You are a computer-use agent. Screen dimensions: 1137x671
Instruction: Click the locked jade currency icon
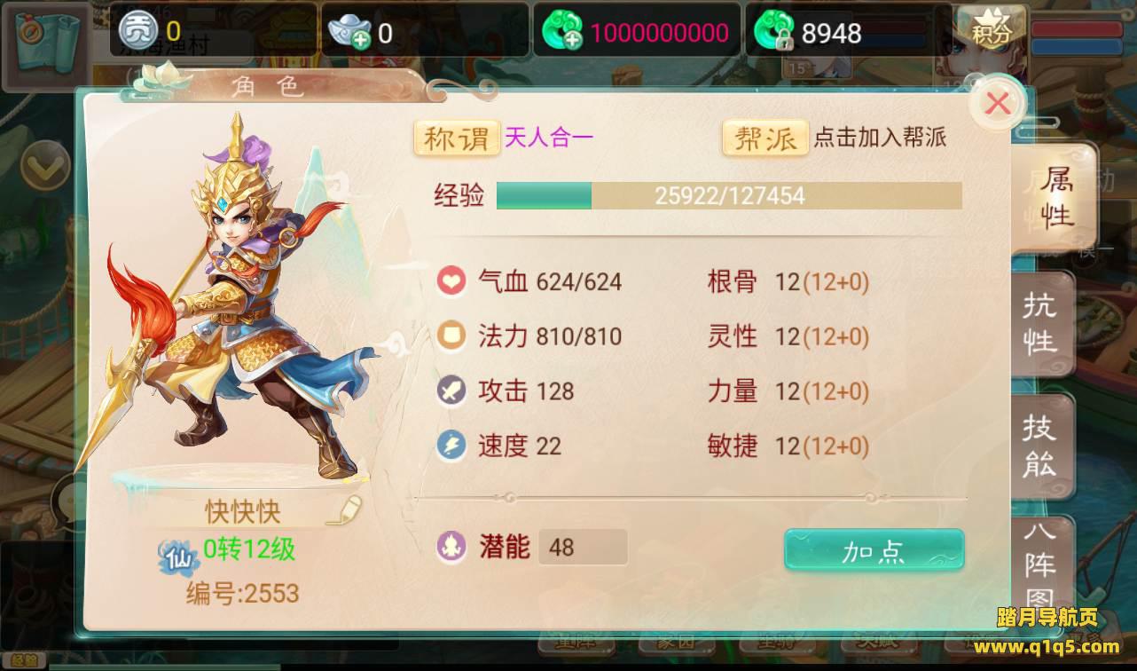[x=773, y=33]
